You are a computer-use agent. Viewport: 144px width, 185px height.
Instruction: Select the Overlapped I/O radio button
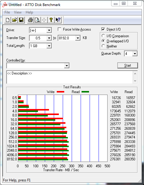pyautogui.click(x=103, y=41)
